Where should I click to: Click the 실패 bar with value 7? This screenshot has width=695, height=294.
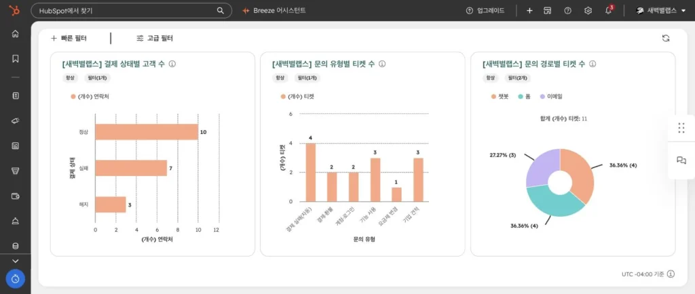(131, 169)
